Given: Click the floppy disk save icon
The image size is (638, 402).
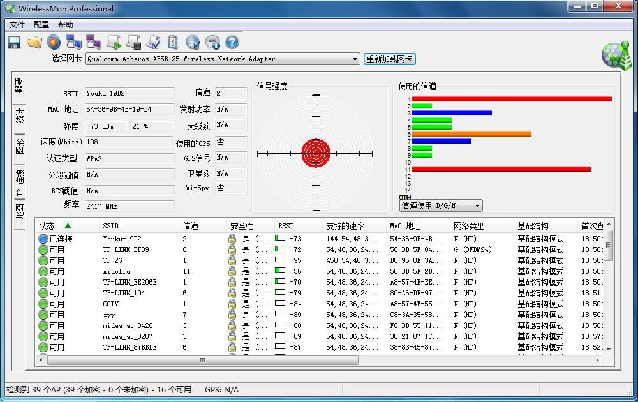Looking at the screenshot, I should [x=14, y=42].
